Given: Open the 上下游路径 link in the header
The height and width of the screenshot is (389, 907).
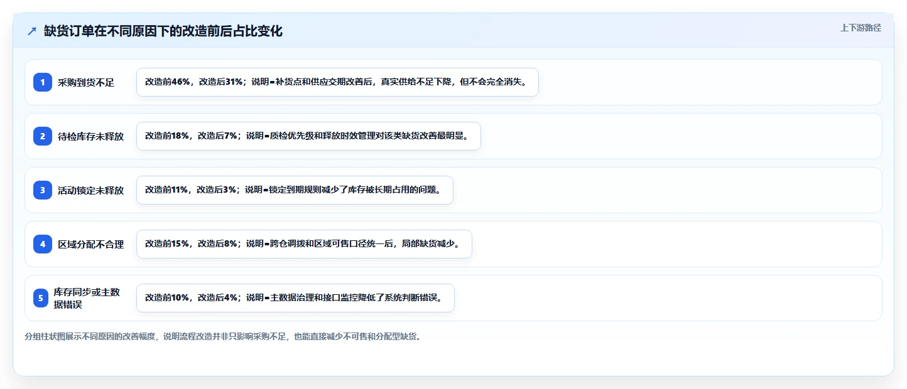Looking at the screenshot, I should click(x=861, y=28).
